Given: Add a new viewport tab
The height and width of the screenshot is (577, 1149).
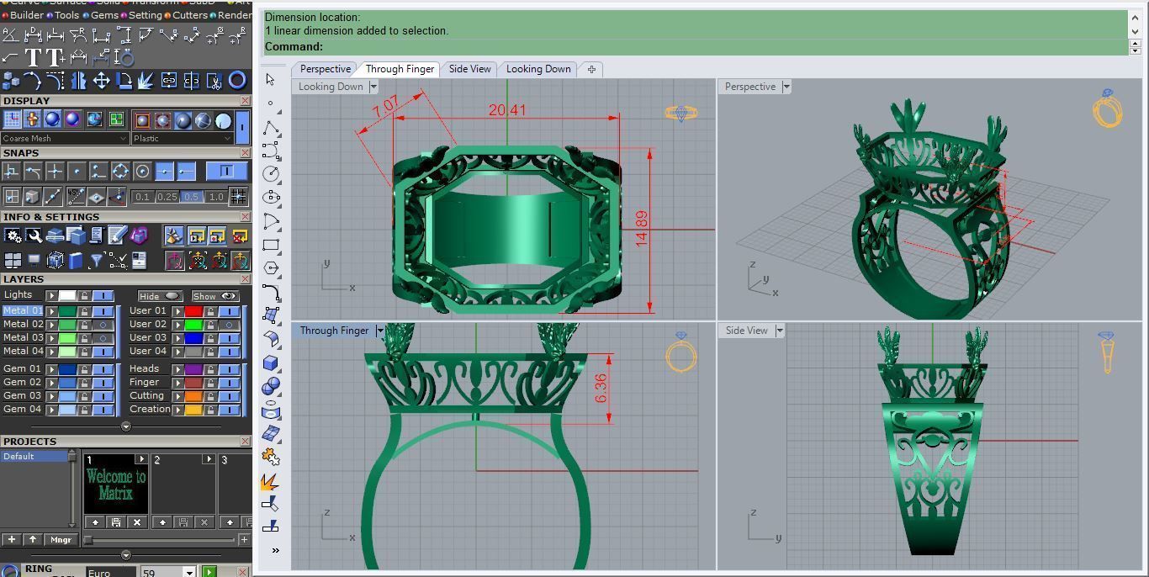Looking at the screenshot, I should click(x=591, y=69).
